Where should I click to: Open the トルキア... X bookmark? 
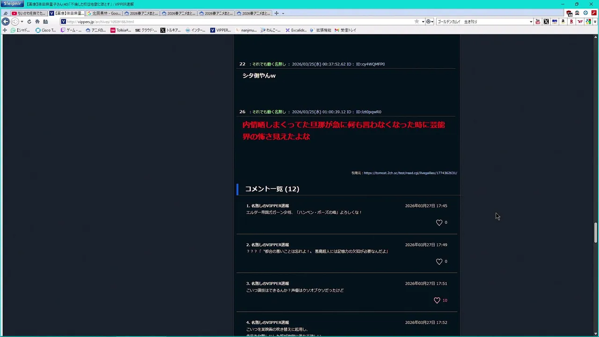(170, 30)
